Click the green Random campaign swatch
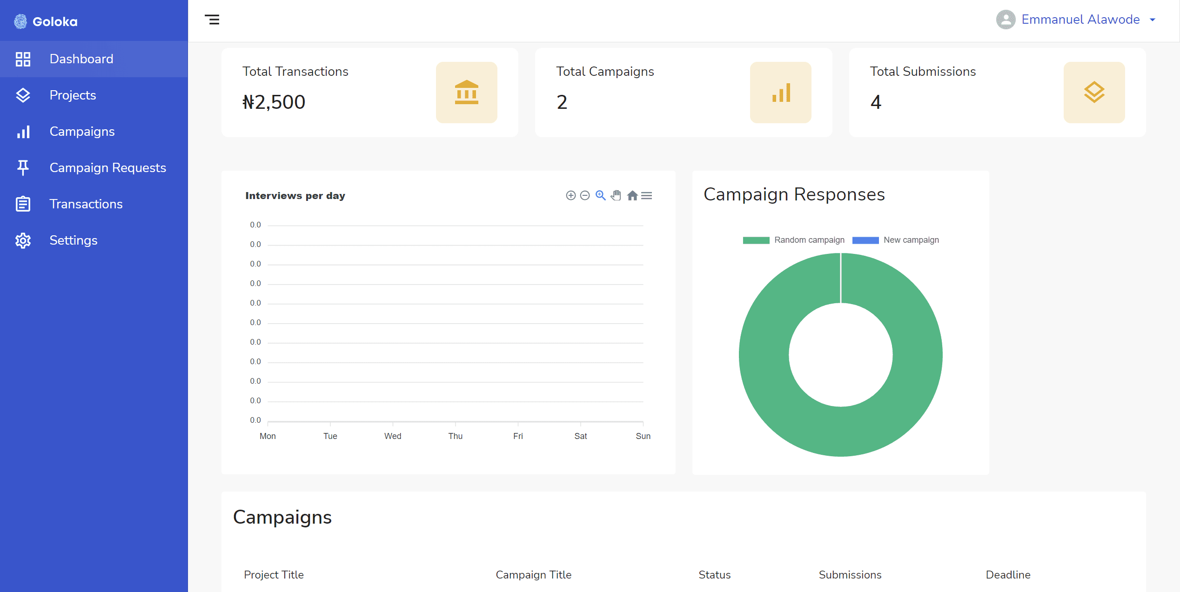 (x=756, y=240)
